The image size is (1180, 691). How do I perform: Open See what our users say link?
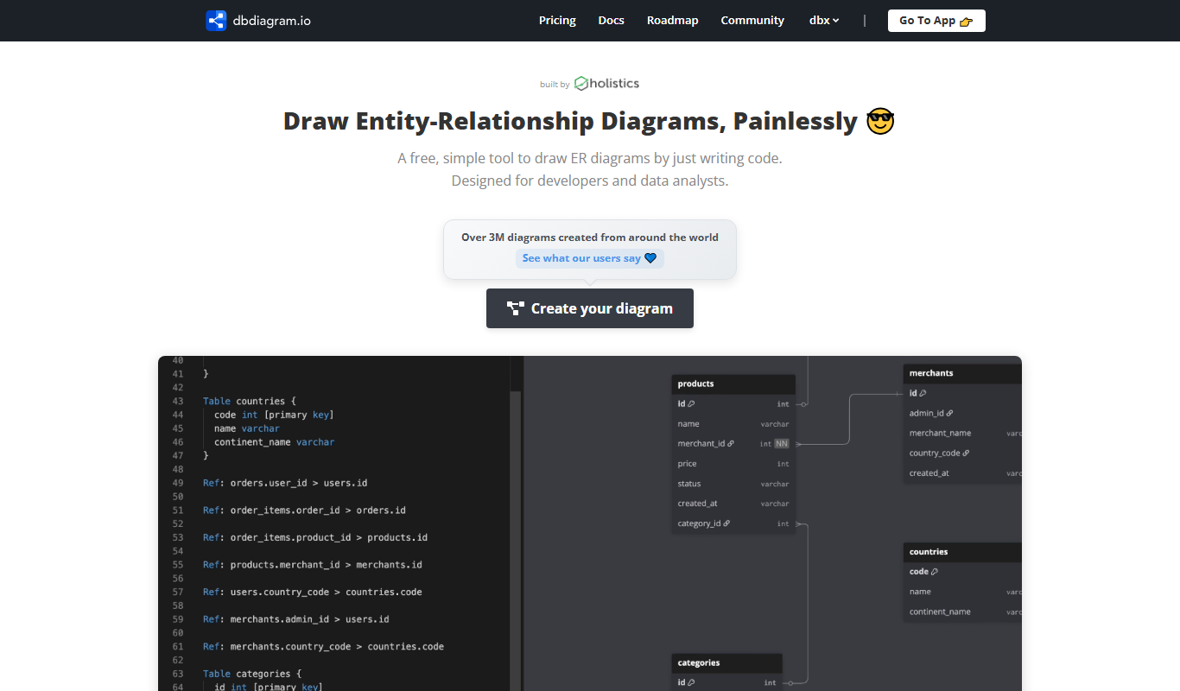point(590,258)
